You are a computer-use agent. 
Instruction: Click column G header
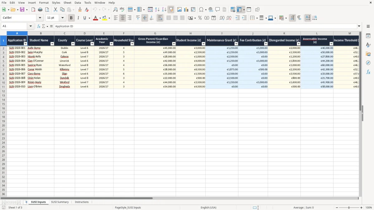(x=155, y=33)
